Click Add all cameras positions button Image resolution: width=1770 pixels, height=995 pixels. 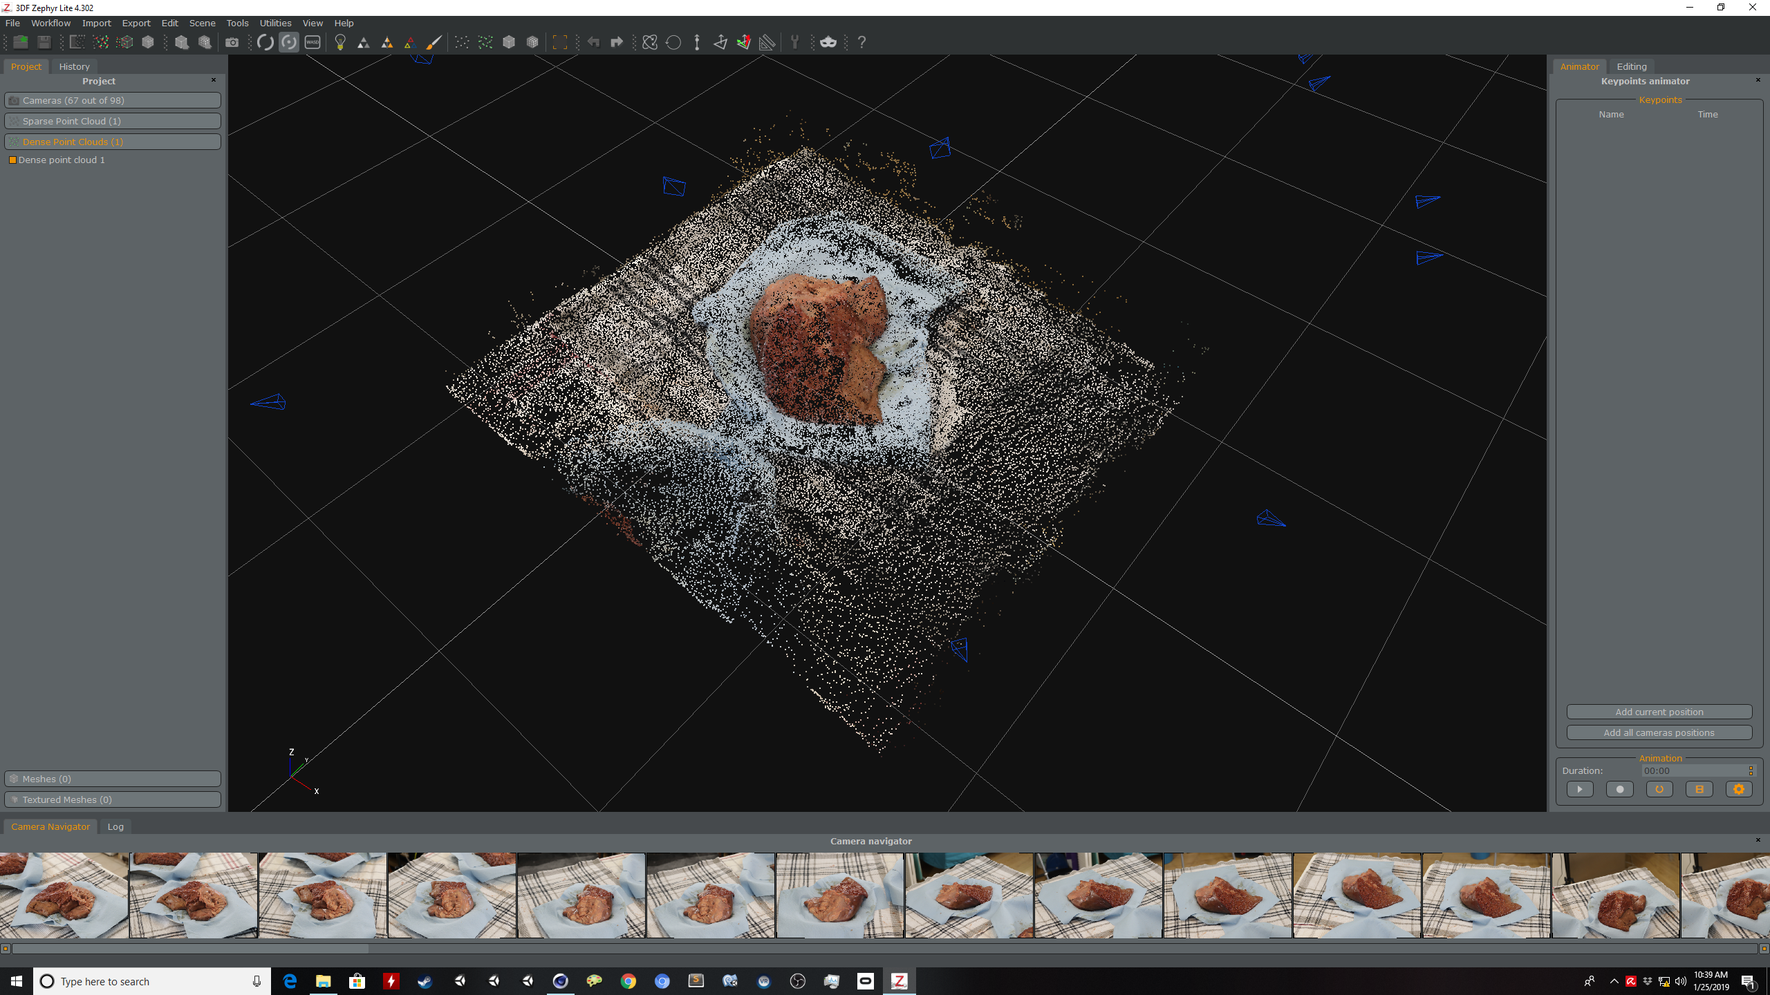1659,731
